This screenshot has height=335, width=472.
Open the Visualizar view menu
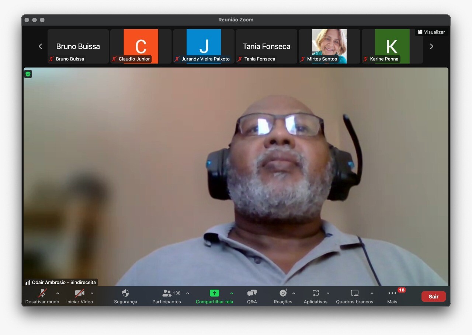pyautogui.click(x=431, y=32)
